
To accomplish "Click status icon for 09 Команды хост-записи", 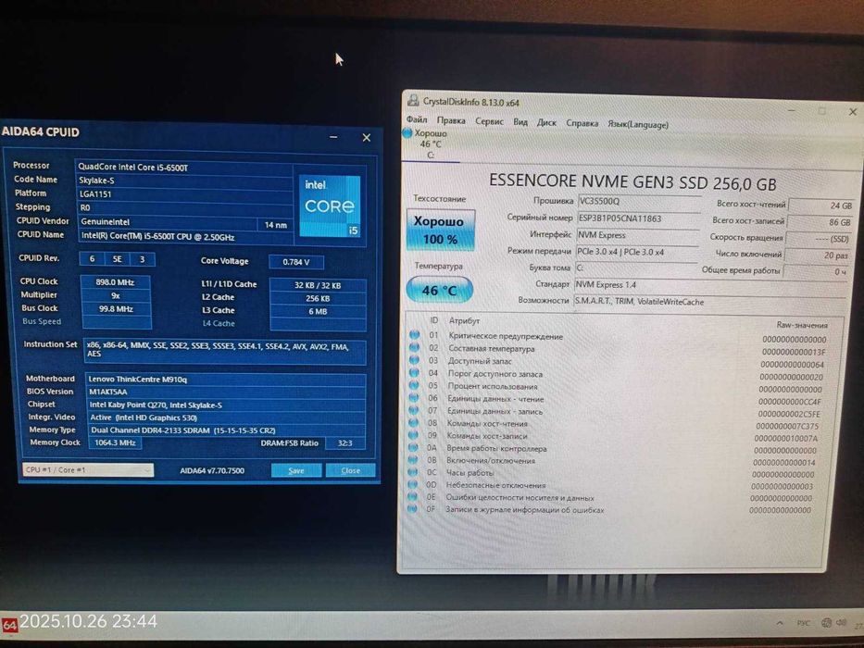I will click(x=413, y=435).
